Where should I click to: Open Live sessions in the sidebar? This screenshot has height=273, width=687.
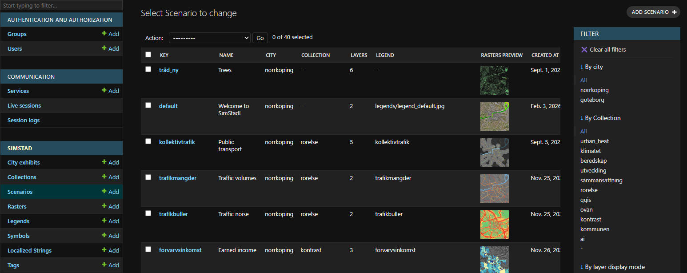tap(24, 105)
